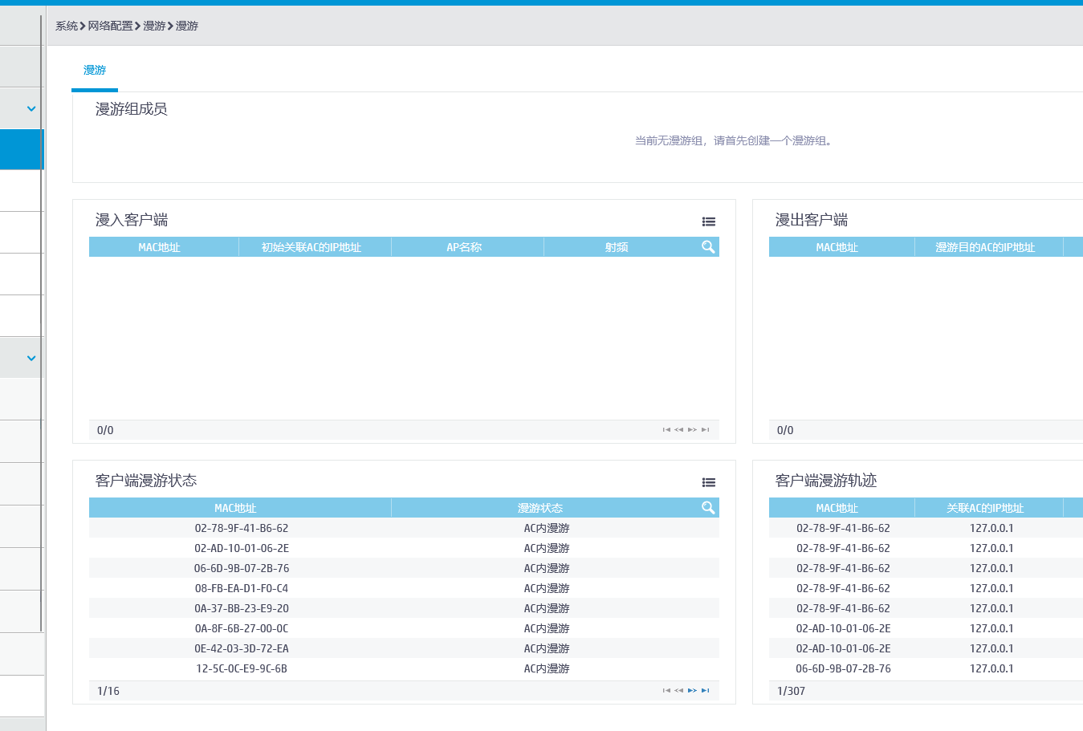This screenshot has width=1083, height=731.
Task: Sort by 初始关联AC的IP地址 column header
Action: tap(311, 247)
